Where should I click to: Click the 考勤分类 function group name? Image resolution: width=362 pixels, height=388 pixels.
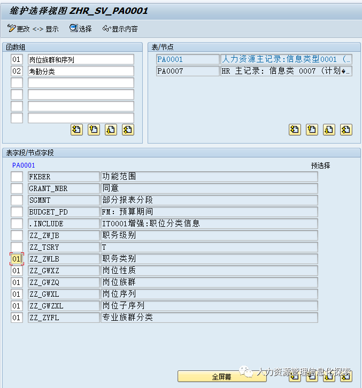point(81,72)
